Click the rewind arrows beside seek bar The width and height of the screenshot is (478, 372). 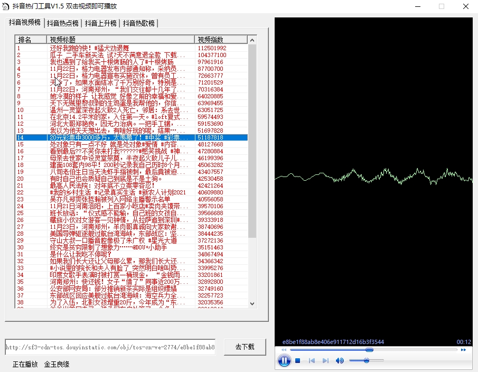pyautogui.click(x=284, y=350)
